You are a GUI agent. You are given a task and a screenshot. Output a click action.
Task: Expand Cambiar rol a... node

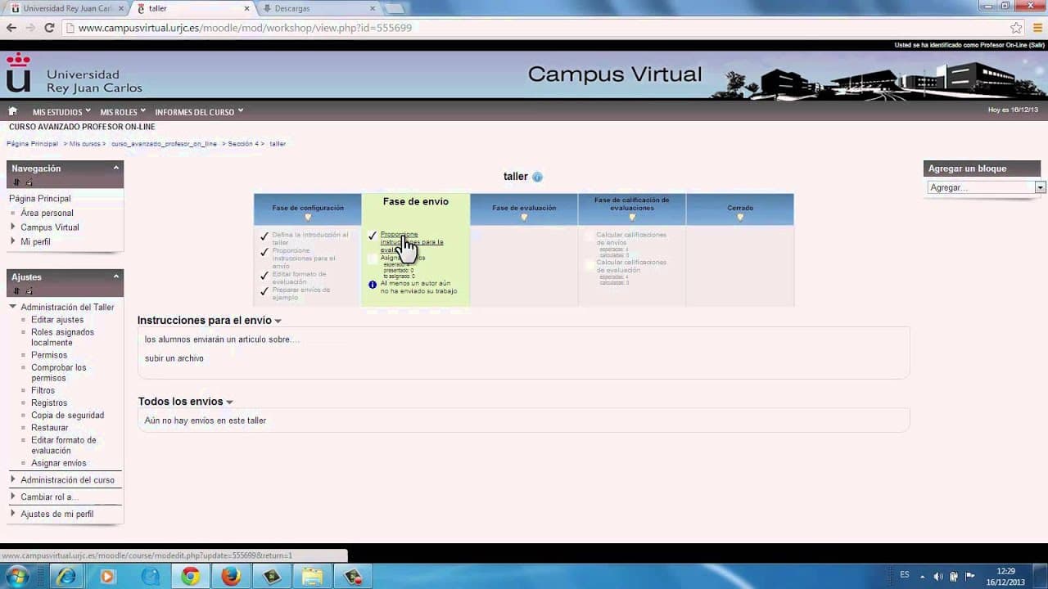tap(13, 497)
